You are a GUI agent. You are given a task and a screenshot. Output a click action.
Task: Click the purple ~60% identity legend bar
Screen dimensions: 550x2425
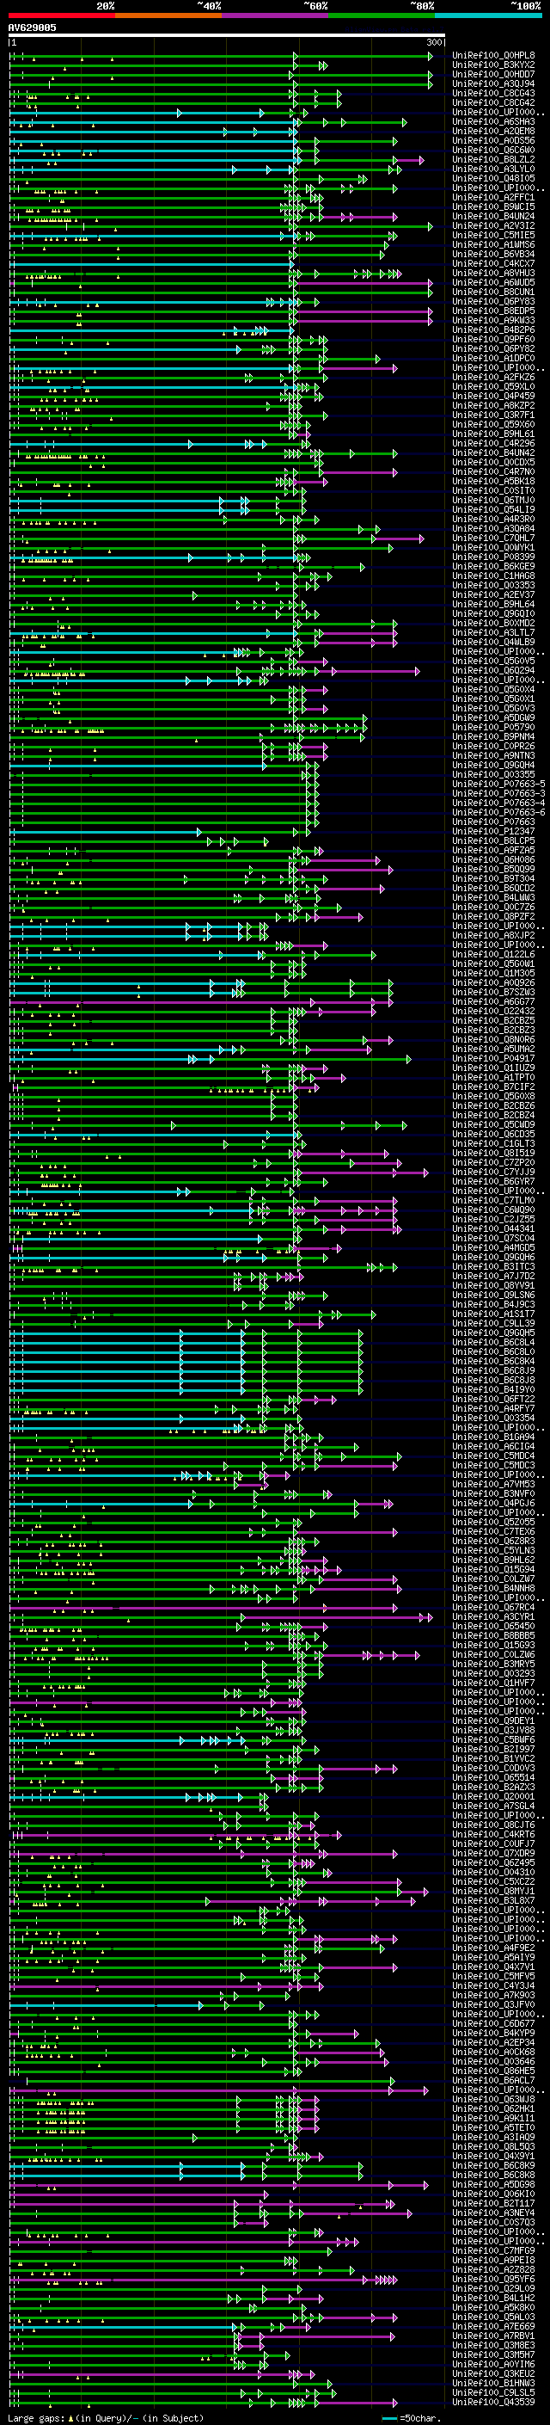[x=276, y=15]
